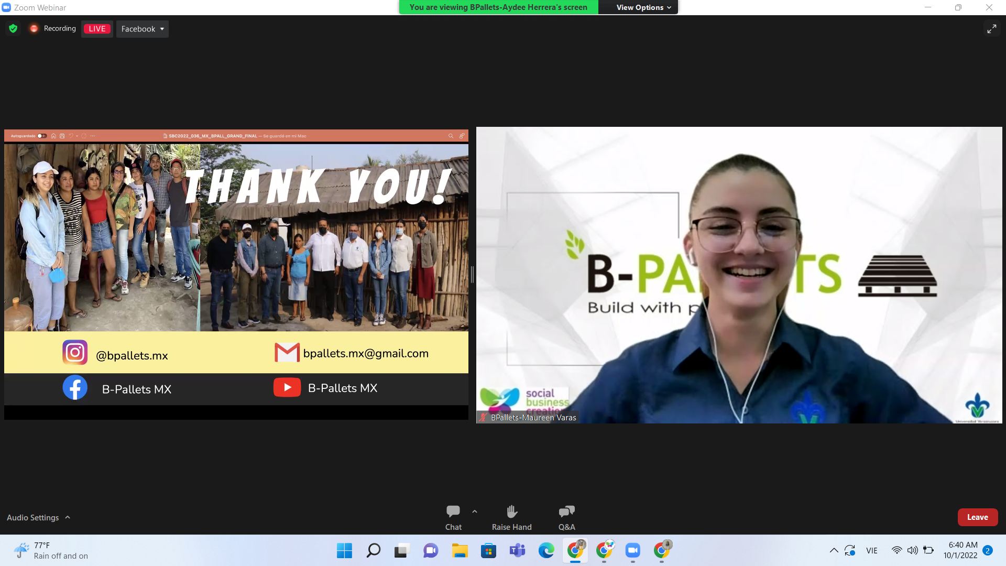
Task: Click the home icon in the shared PowerPoint toolbar
Action: (x=53, y=136)
